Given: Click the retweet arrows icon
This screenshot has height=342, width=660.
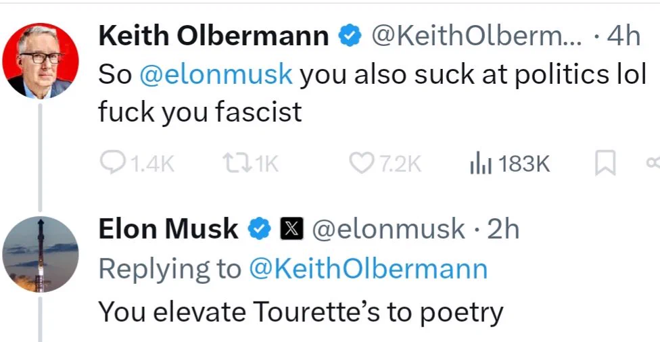Looking at the screenshot, I should [x=237, y=163].
